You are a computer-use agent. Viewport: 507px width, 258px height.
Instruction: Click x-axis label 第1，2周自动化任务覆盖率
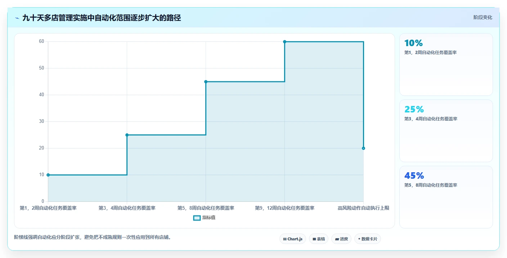coord(48,208)
